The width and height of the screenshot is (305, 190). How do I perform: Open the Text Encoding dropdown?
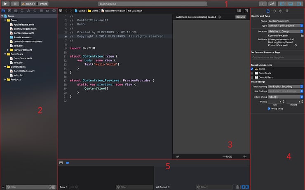pos(286,86)
